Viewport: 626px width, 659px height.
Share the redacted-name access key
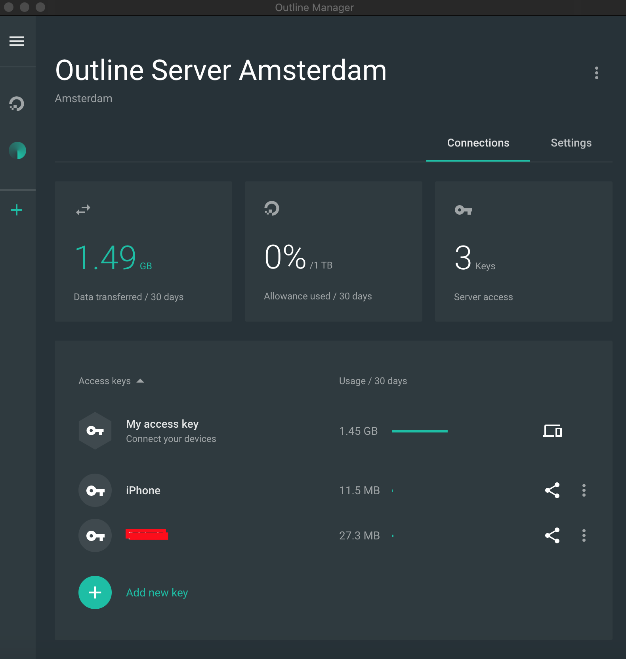click(552, 535)
